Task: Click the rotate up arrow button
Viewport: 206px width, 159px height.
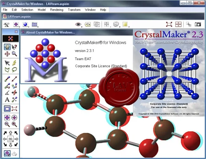Action: (x=11, y=133)
